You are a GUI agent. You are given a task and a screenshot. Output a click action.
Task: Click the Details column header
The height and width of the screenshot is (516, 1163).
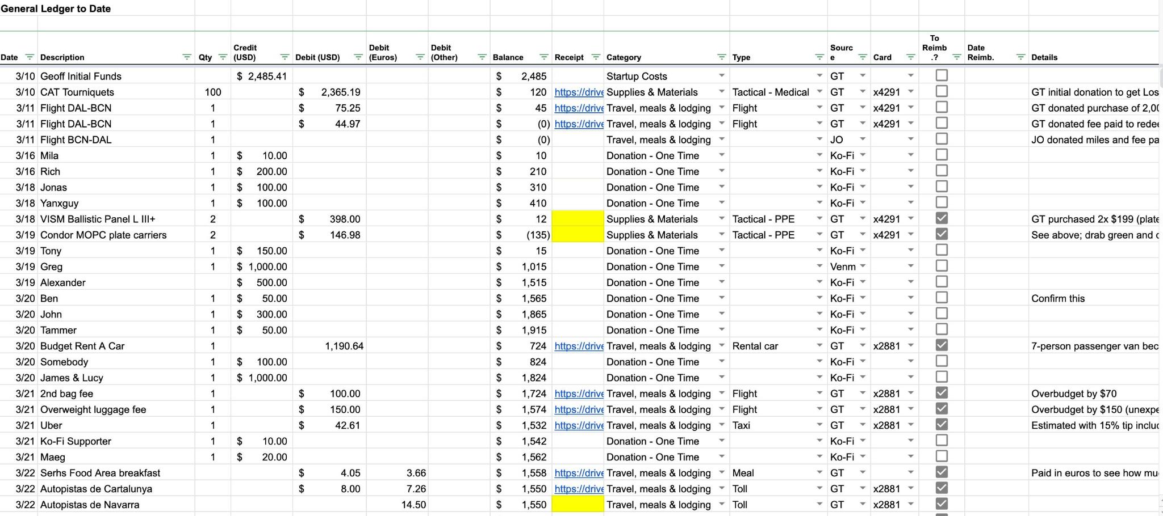coord(1044,57)
